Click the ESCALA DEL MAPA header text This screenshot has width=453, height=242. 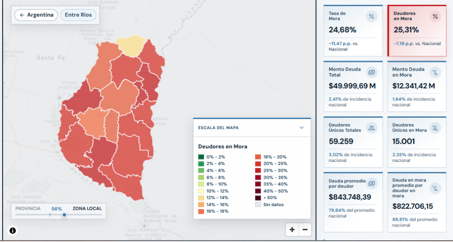point(219,128)
